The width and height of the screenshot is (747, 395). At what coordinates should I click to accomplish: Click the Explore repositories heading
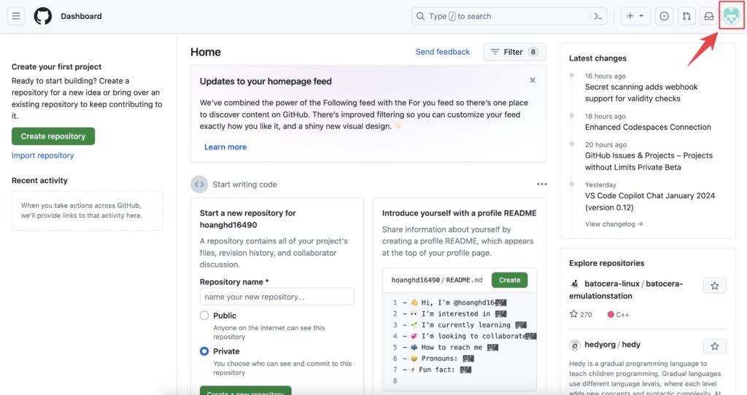[x=606, y=263]
